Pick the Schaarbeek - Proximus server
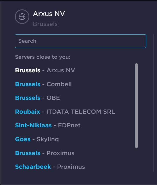Viewport: 157px width, 185px height. pos(50,167)
